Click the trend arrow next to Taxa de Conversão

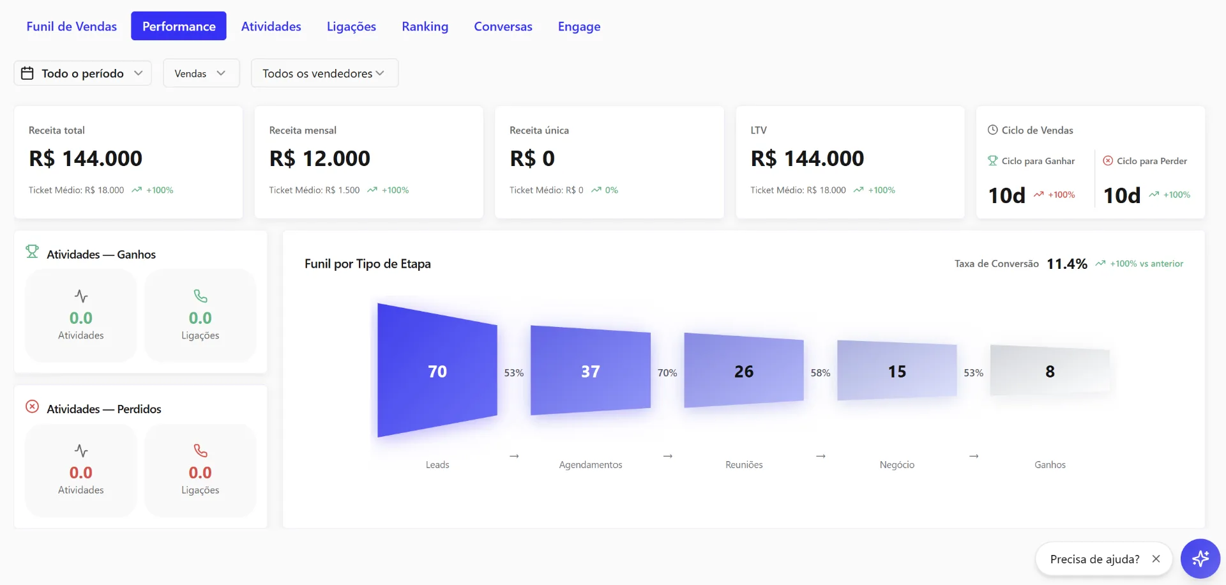click(1100, 263)
